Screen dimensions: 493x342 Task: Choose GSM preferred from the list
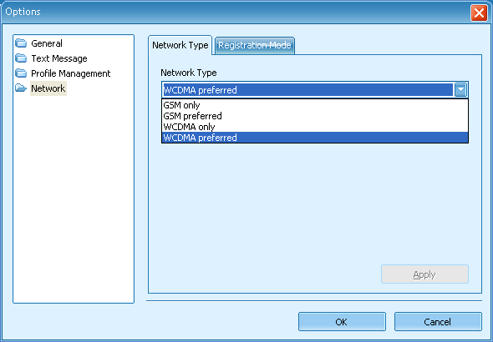pos(315,116)
